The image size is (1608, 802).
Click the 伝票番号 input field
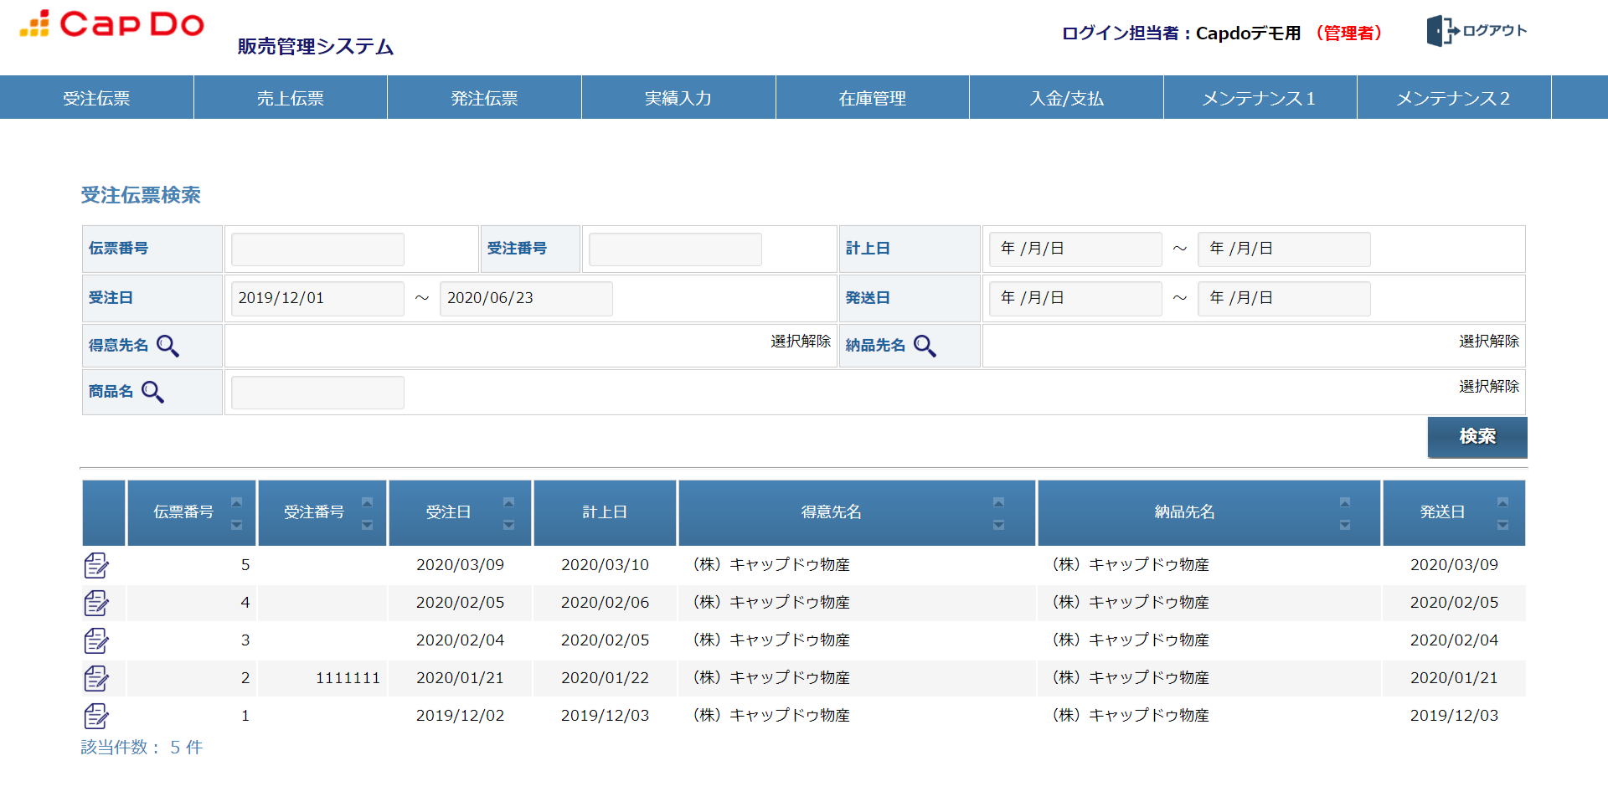tap(317, 249)
